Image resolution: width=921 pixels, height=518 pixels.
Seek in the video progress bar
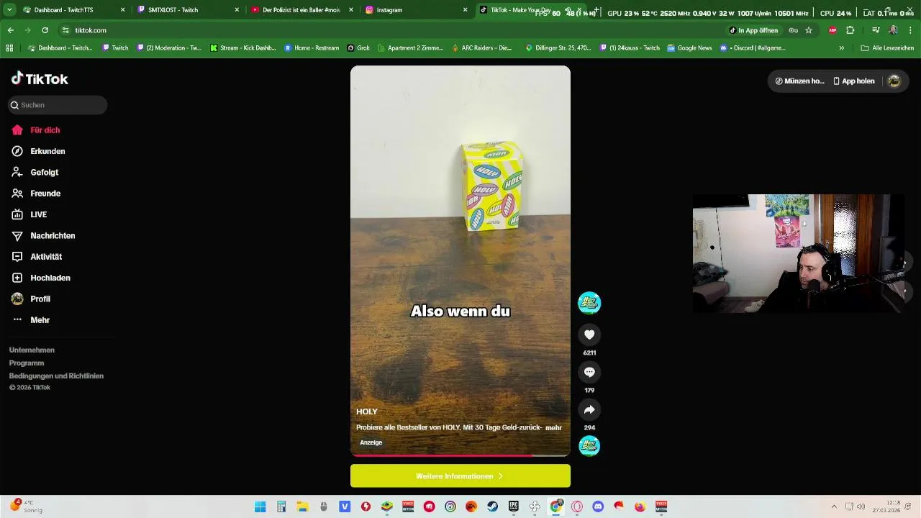(460, 455)
